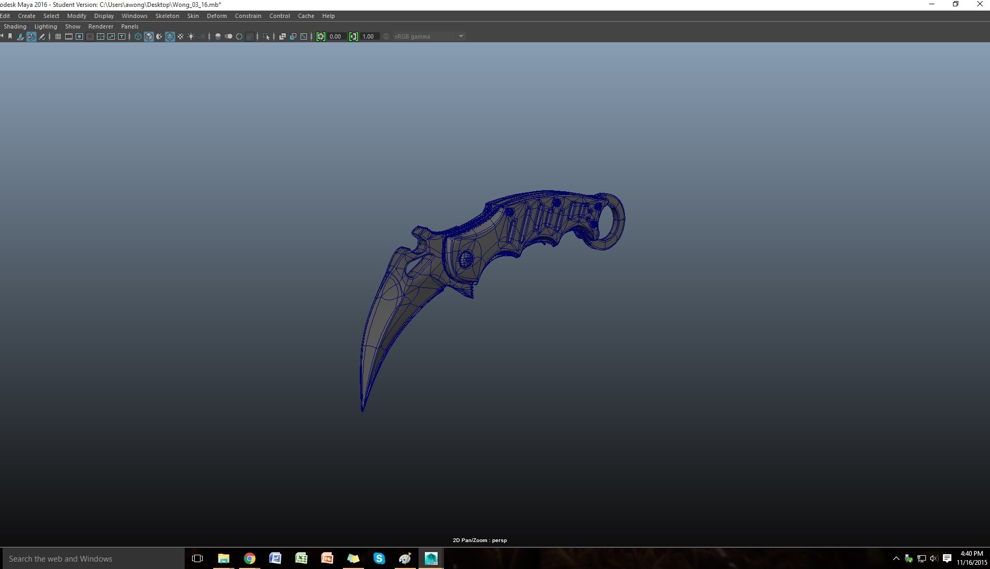Toggle textured display mode
The height and width of the screenshot is (569, 990).
170,36
